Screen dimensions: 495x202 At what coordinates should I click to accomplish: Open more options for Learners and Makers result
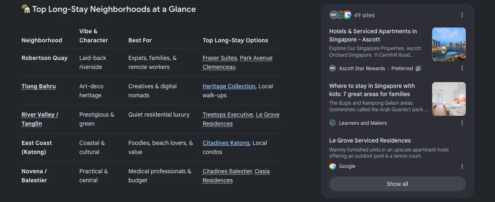click(x=462, y=123)
